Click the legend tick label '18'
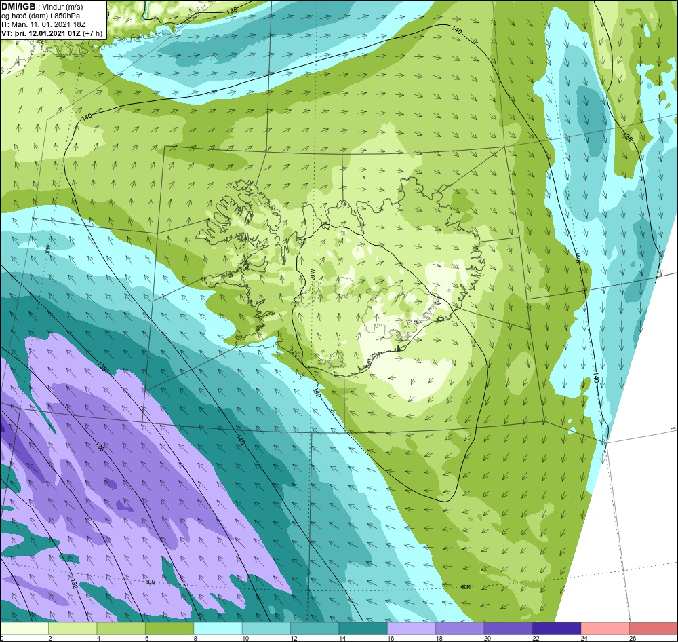The image size is (678, 642). coord(439,638)
